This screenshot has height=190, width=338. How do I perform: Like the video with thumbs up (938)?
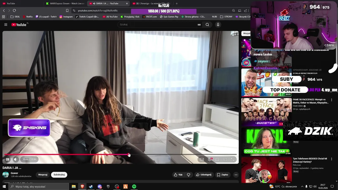pyautogui.click(x=178, y=175)
